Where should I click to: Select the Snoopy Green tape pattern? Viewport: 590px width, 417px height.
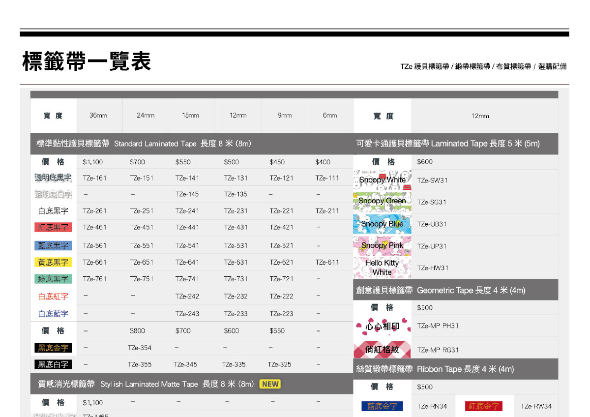[x=382, y=201]
